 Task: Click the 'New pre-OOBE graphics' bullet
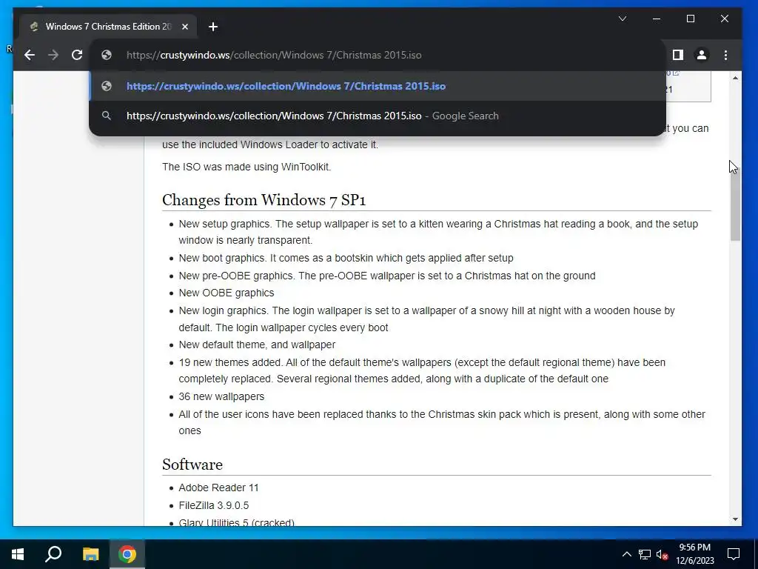(x=386, y=276)
